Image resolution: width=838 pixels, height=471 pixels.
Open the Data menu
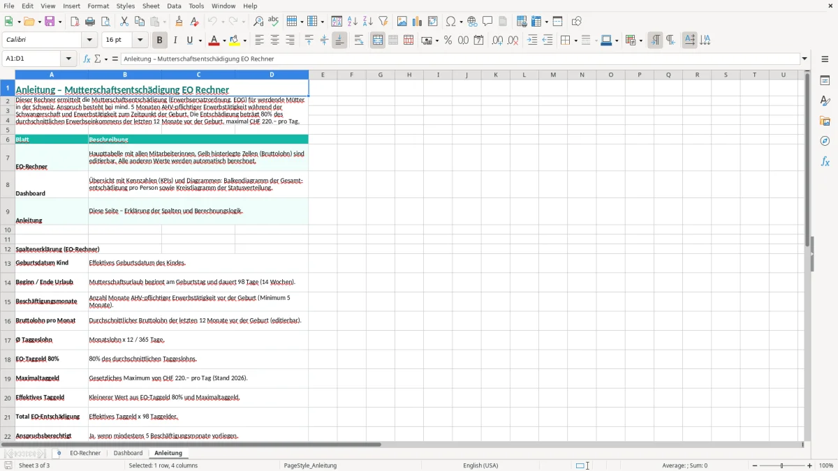pyautogui.click(x=174, y=6)
